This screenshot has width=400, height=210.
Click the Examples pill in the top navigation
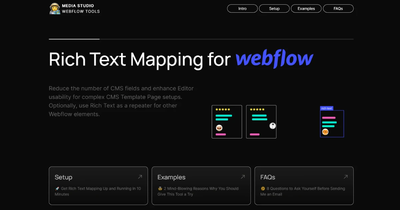coord(306,8)
